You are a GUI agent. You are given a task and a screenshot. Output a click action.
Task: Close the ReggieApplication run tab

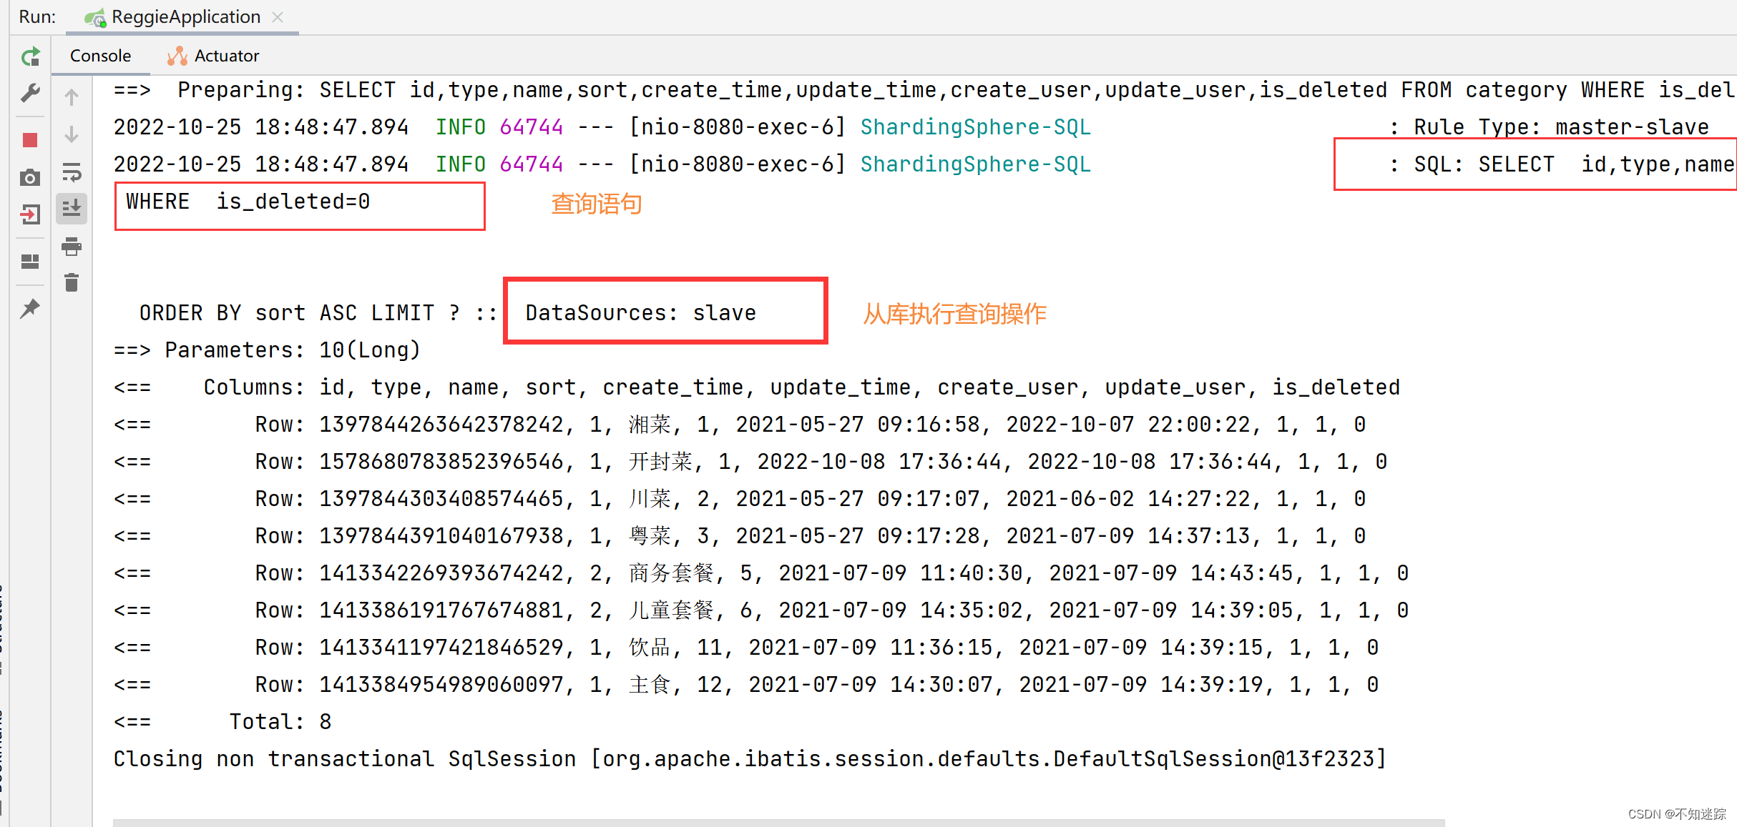tap(278, 17)
